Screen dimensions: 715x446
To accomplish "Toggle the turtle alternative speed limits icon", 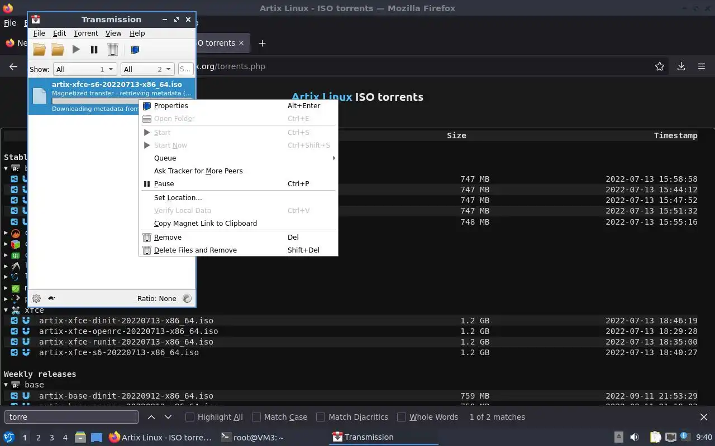I will pyautogui.click(x=51, y=298).
